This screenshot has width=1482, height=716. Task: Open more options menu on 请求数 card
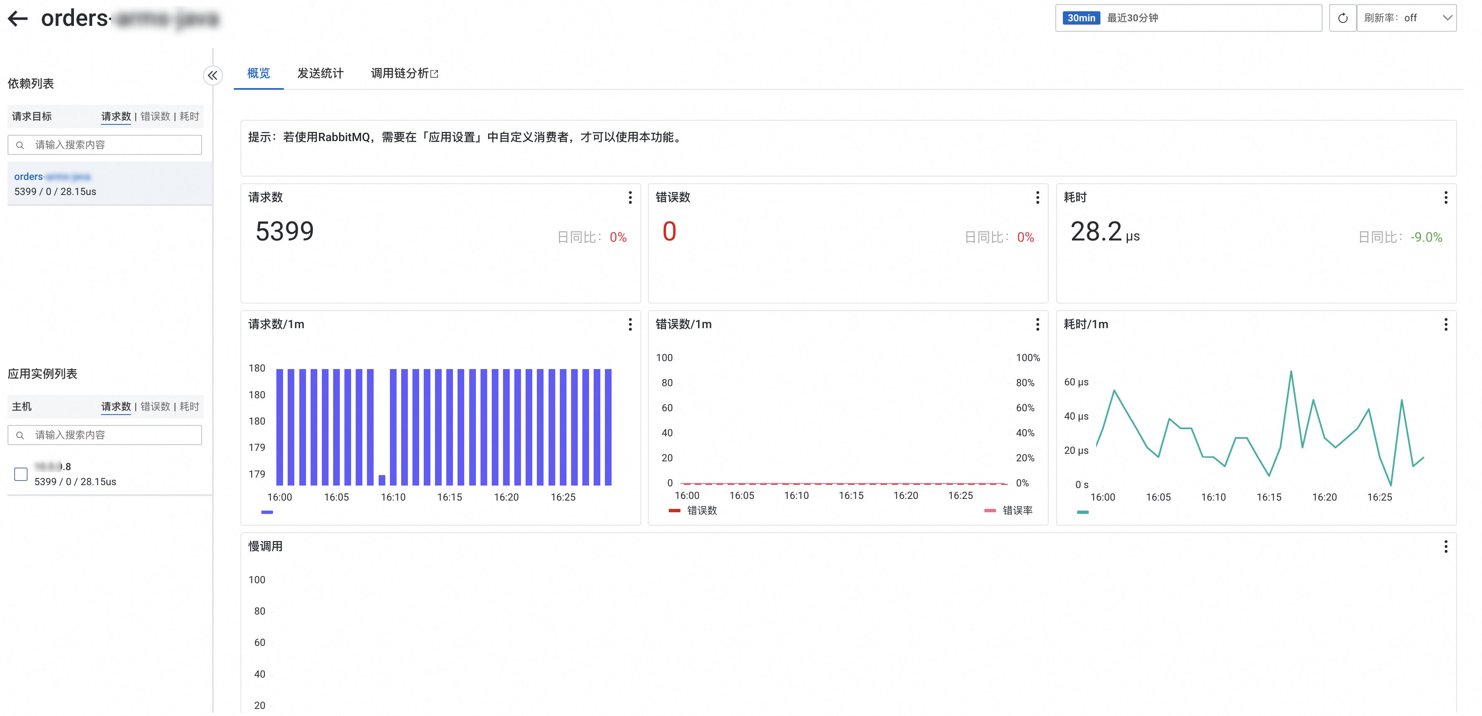(x=630, y=197)
